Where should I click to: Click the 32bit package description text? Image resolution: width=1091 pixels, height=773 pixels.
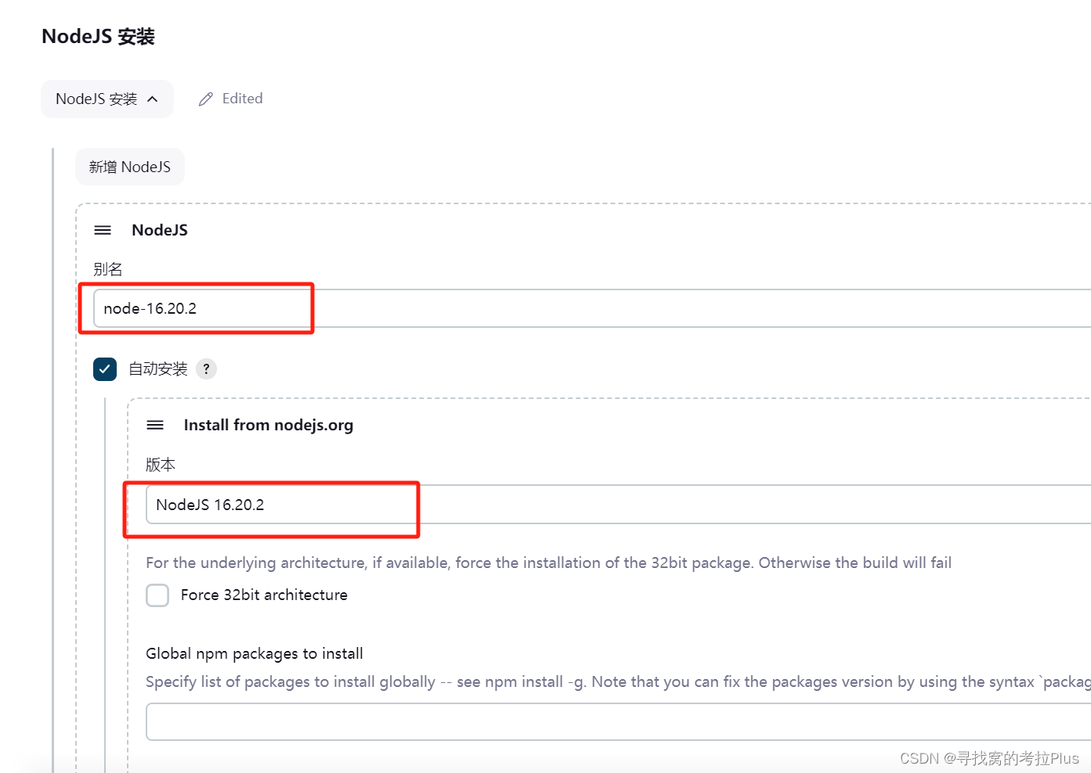(x=548, y=563)
